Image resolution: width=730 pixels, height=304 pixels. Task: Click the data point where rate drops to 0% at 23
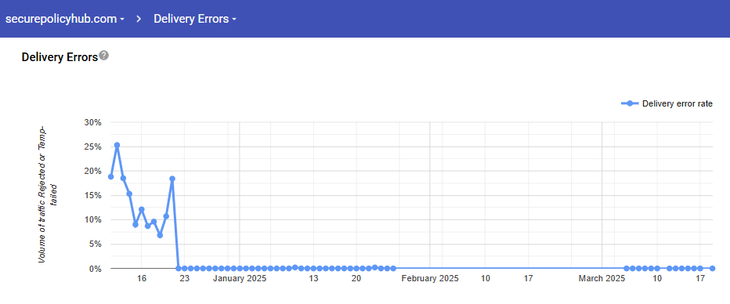coord(179,269)
